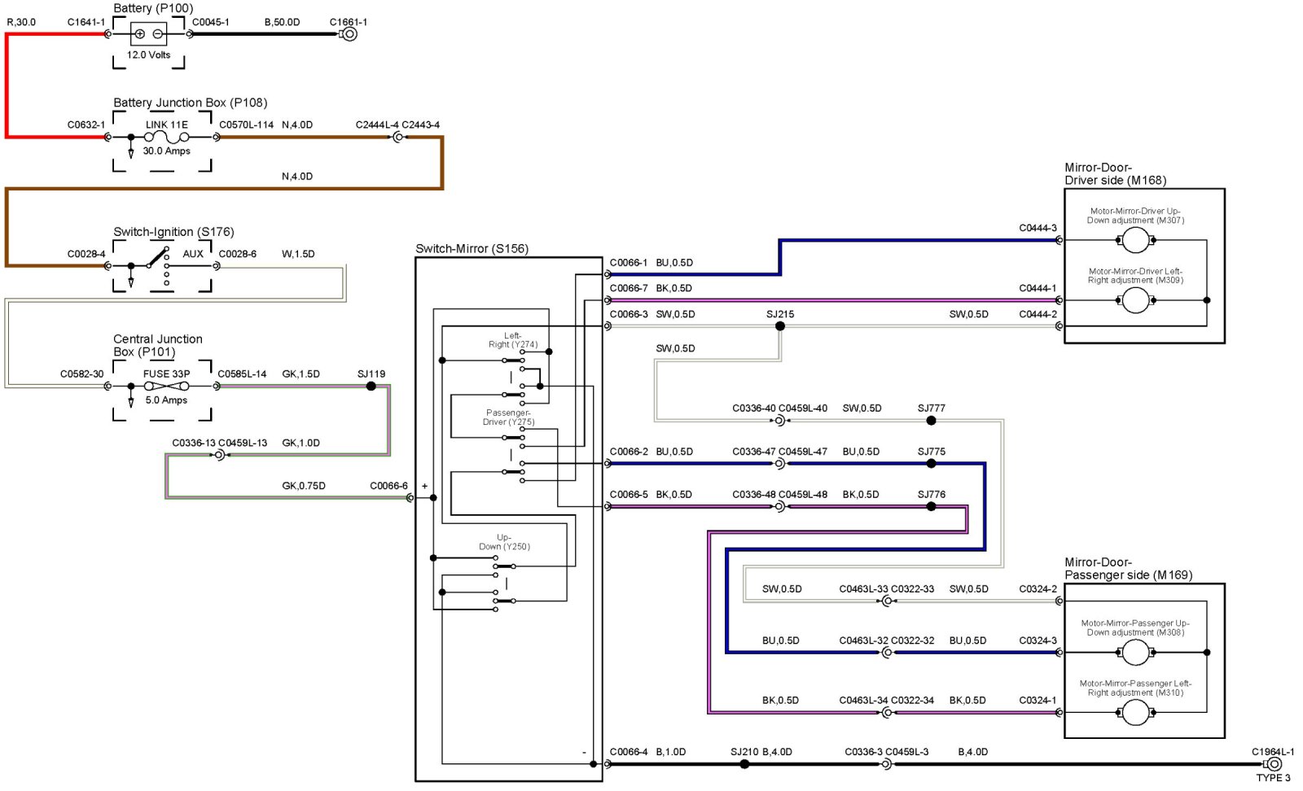
Task: Click the Central Junction Box (P101) label
Action: (x=157, y=345)
